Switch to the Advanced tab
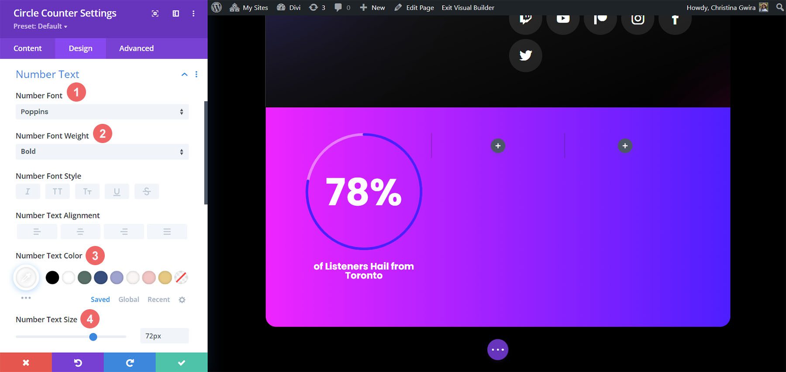Viewport: 786px width, 372px height. (136, 48)
